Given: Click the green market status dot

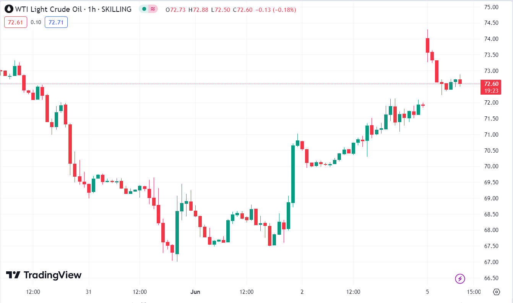Looking at the screenshot, I should click(x=144, y=9).
